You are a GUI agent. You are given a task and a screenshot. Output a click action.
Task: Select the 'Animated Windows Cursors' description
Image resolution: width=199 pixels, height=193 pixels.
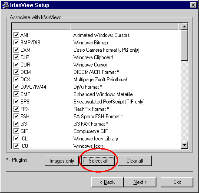(x=101, y=35)
